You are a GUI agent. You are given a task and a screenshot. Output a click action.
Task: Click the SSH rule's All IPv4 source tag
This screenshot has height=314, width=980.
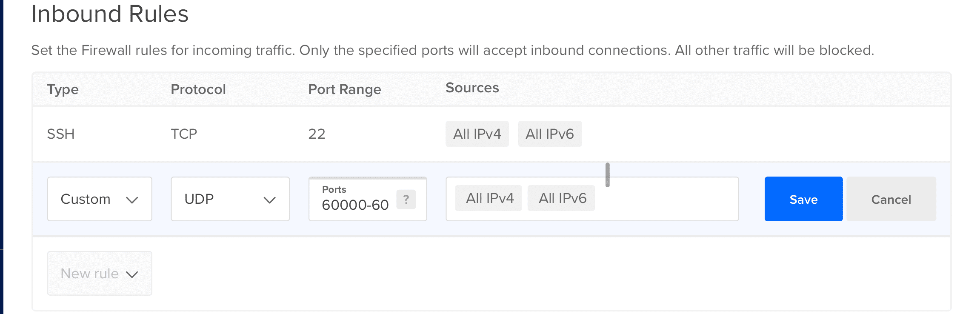click(477, 134)
